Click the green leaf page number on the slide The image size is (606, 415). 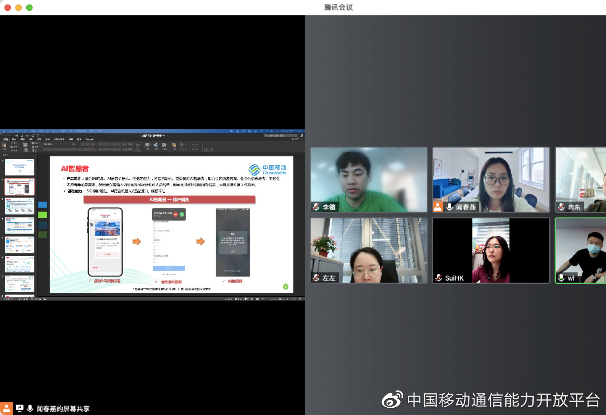(x=285, y=287)
